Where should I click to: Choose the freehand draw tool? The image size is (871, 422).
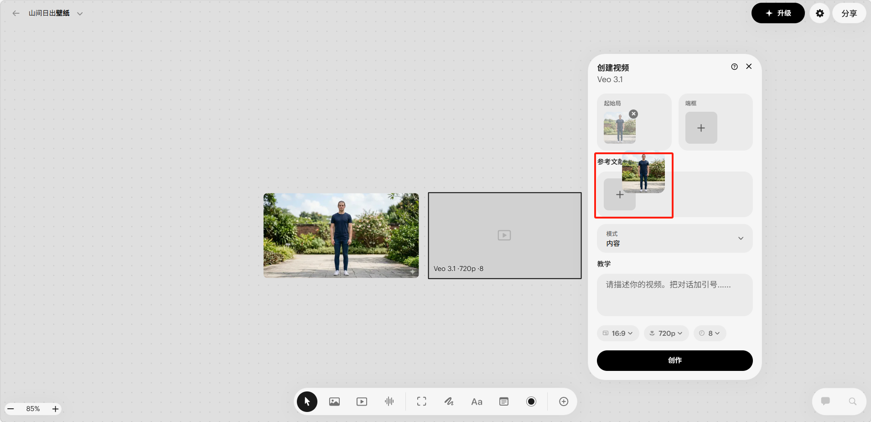click(449, 401)
